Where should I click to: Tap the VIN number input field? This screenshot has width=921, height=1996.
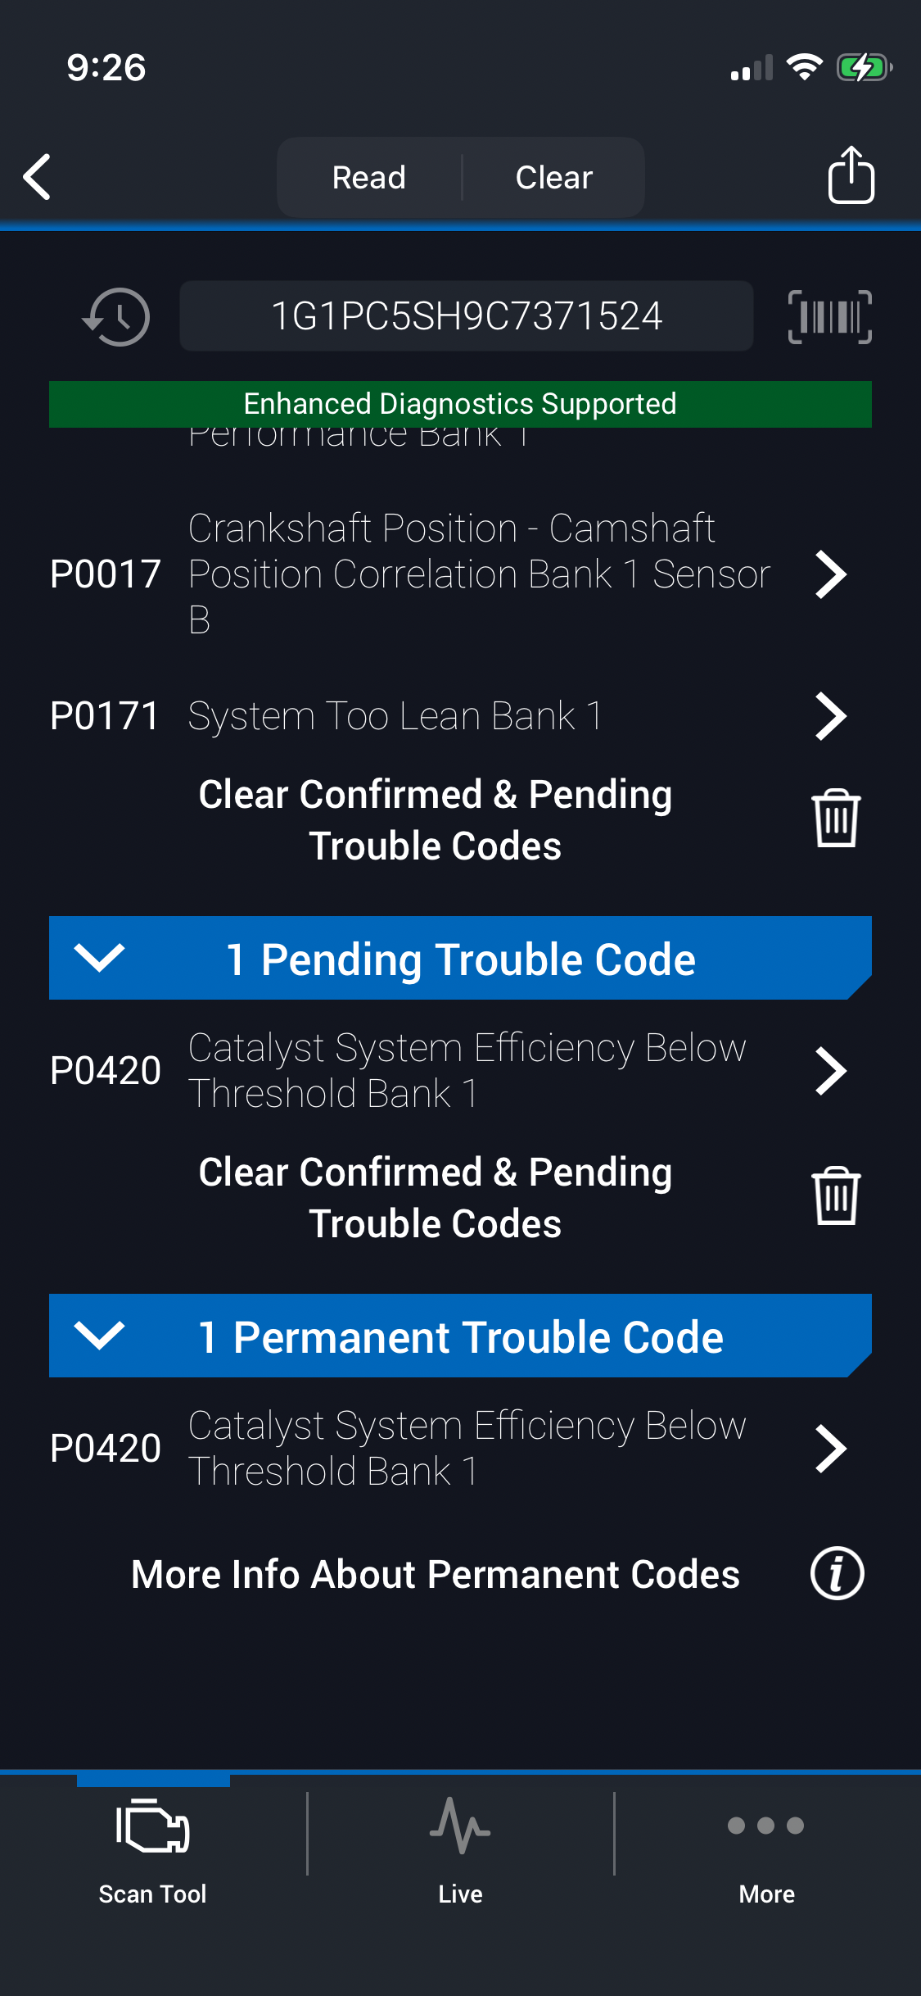[x=466, y=316]
